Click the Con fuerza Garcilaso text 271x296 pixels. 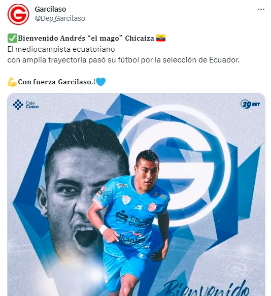[x=55, y=82]
